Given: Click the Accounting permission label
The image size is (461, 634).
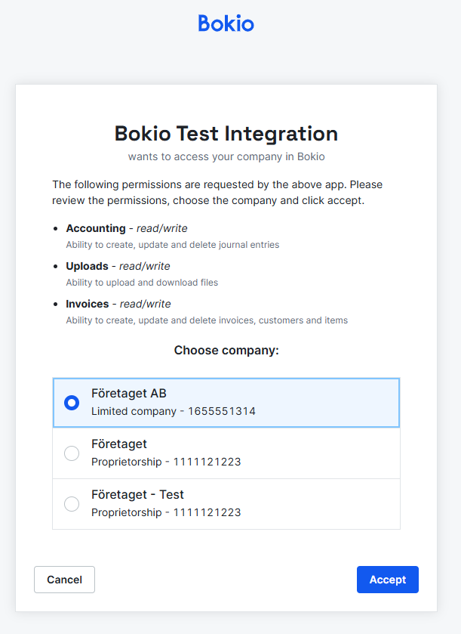Looking at the screenshot, I should (96, 228).
